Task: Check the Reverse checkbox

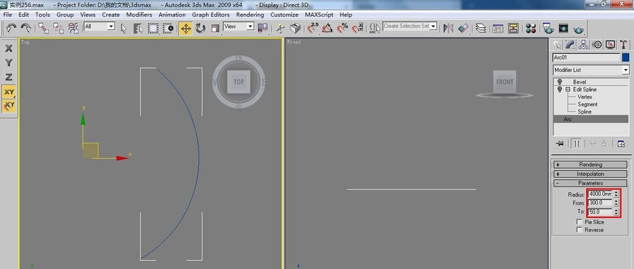Action: 579,230
